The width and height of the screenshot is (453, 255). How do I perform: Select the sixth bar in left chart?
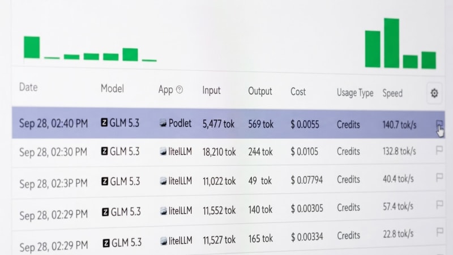(130, 54)
